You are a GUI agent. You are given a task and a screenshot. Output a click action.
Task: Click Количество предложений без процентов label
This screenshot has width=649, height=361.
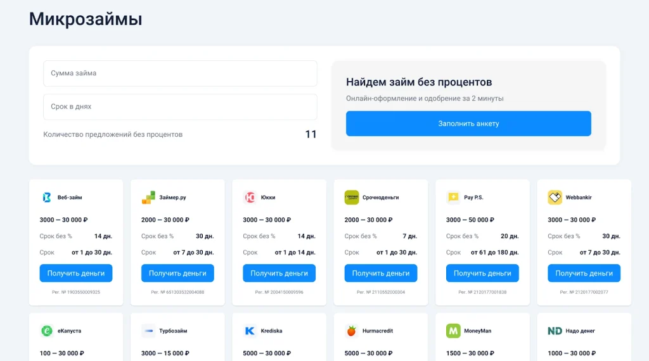(113, 134)
